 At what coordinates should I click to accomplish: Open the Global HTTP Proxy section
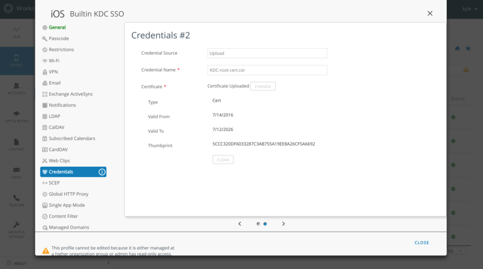(x=68, y=194)
